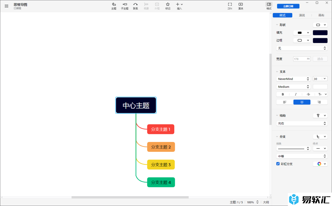The image size is (332, 206).
Task: Open the 中等 line thickness dropdown
Action: pos(302,156)
